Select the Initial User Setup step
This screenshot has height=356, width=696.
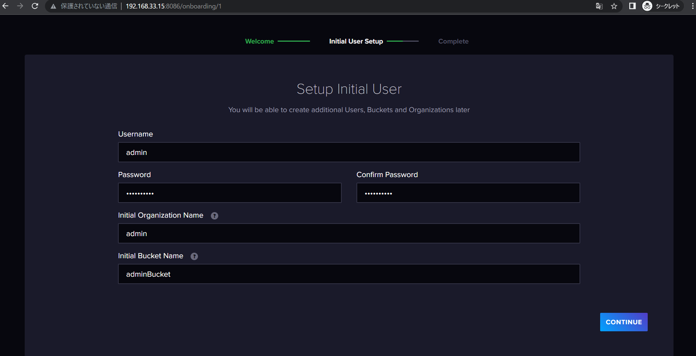356,41
